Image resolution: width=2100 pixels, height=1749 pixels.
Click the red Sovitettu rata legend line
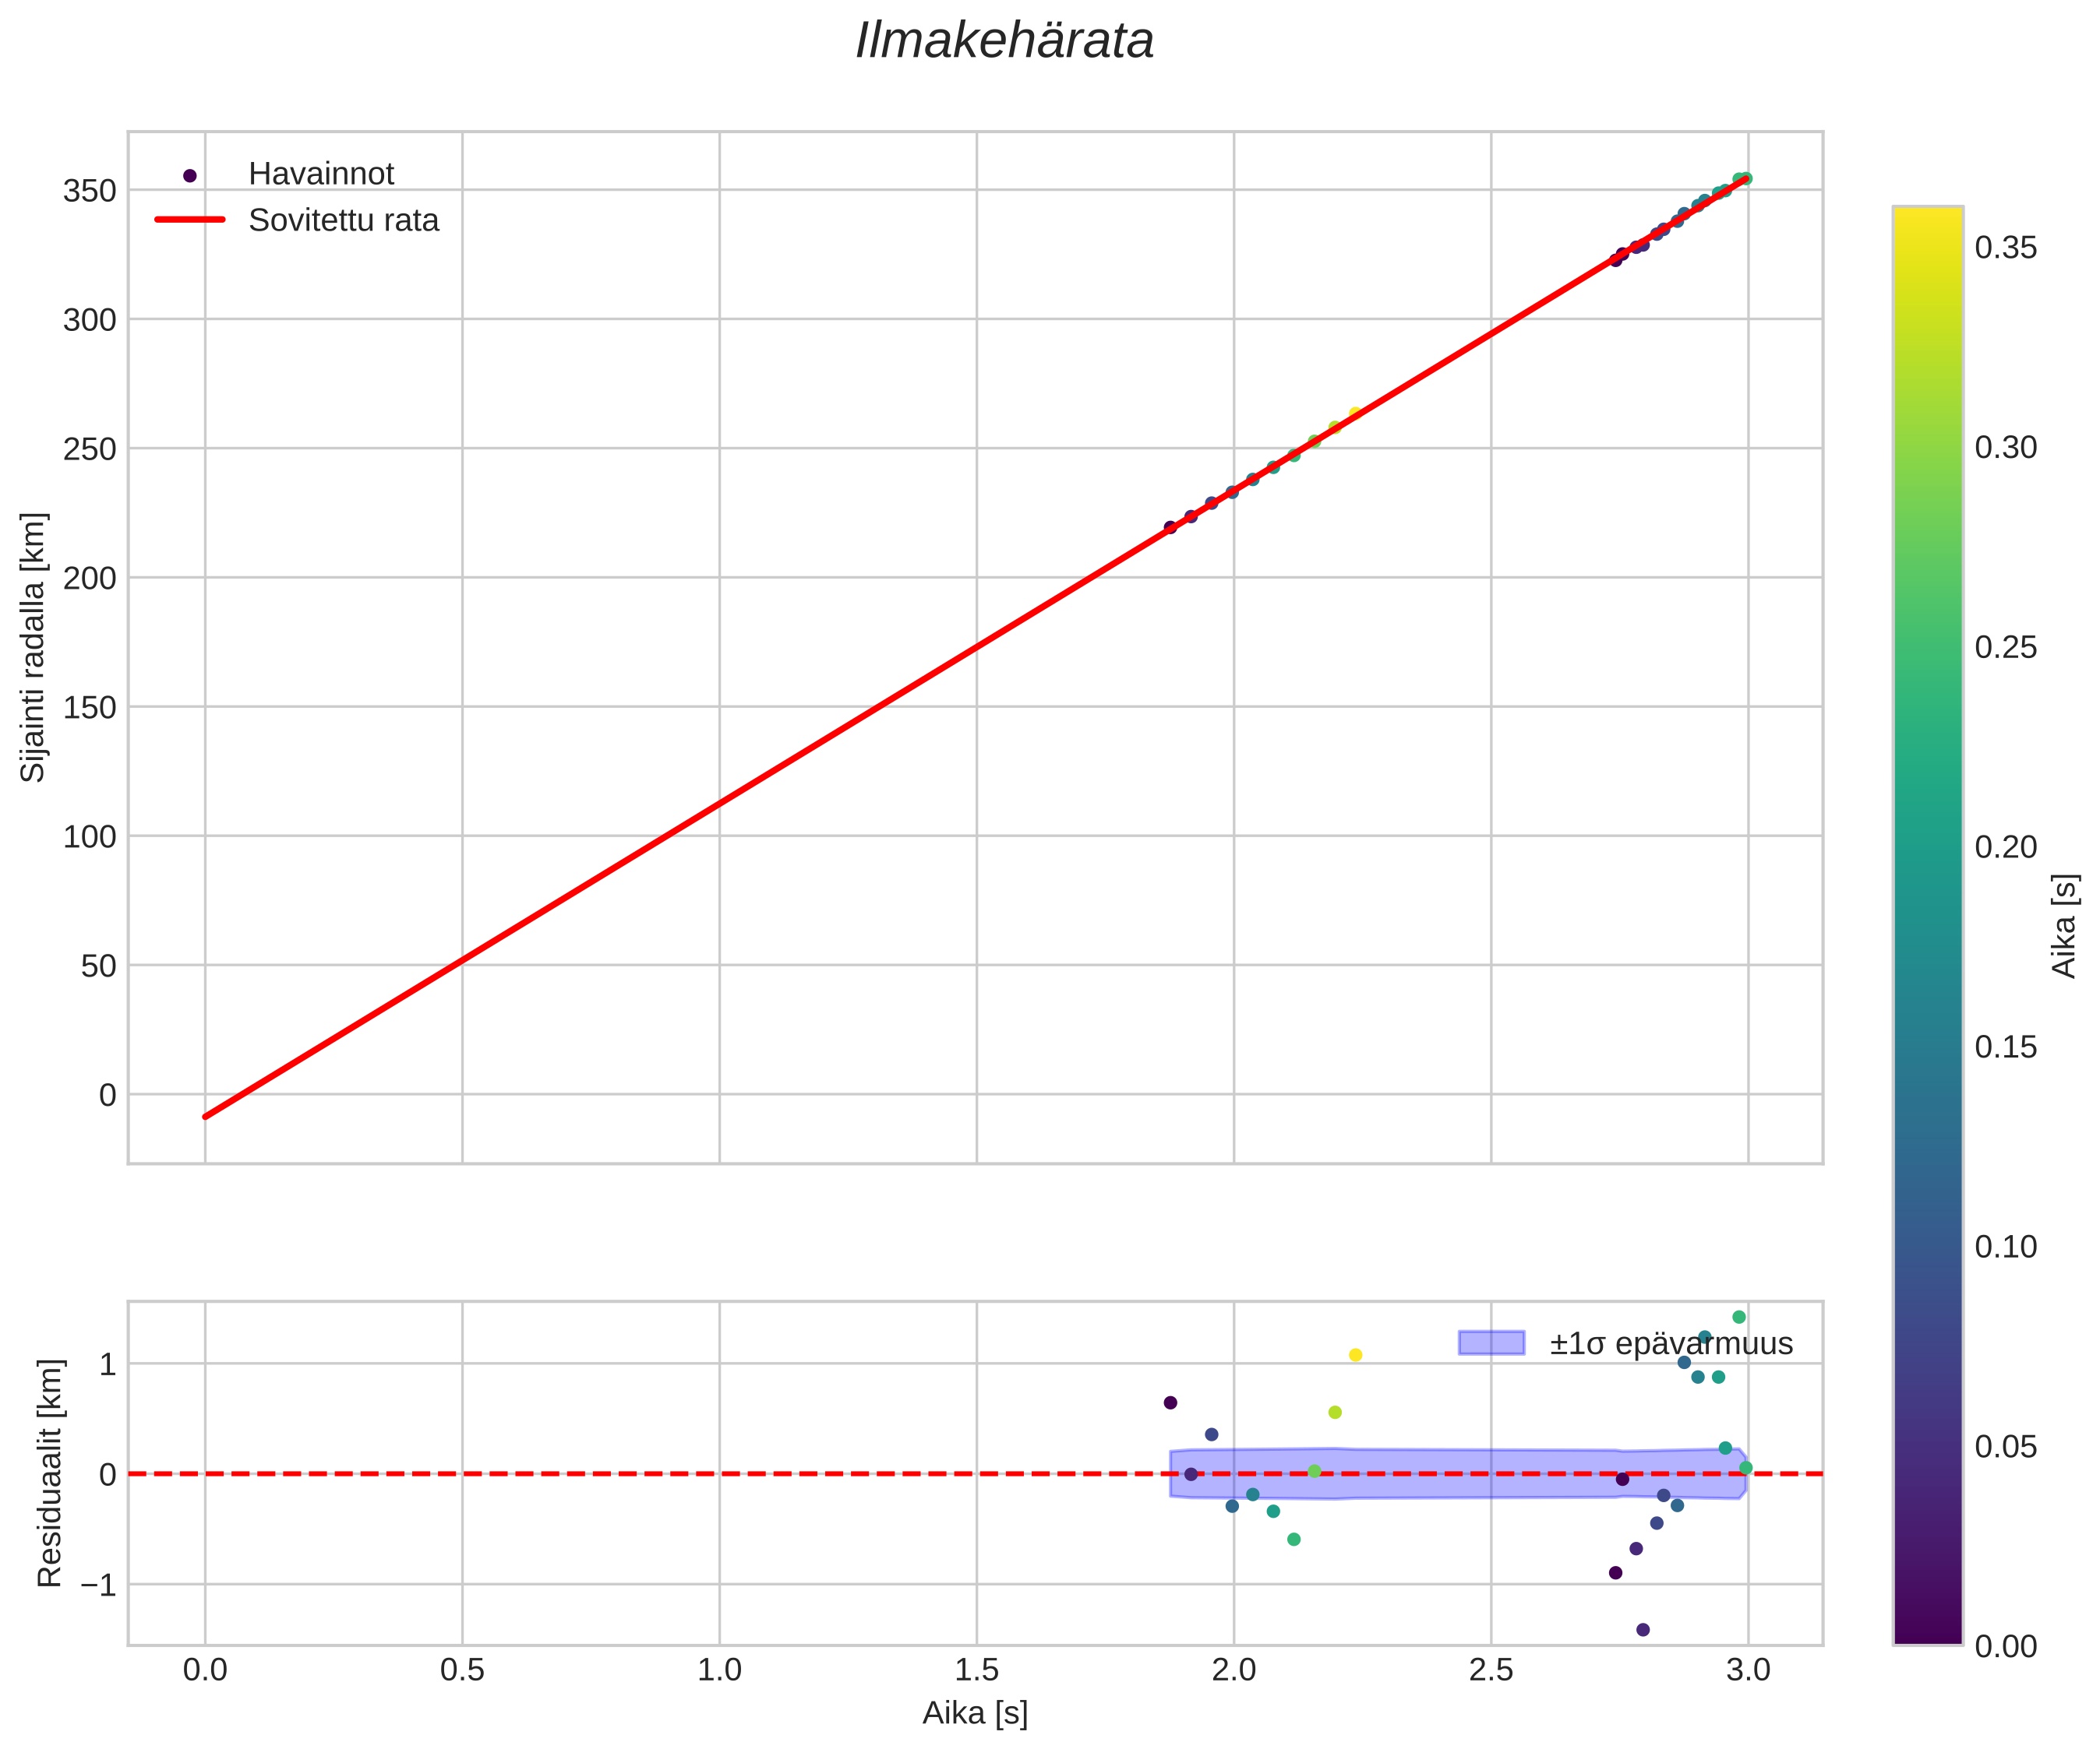click(x=190, y=220)
